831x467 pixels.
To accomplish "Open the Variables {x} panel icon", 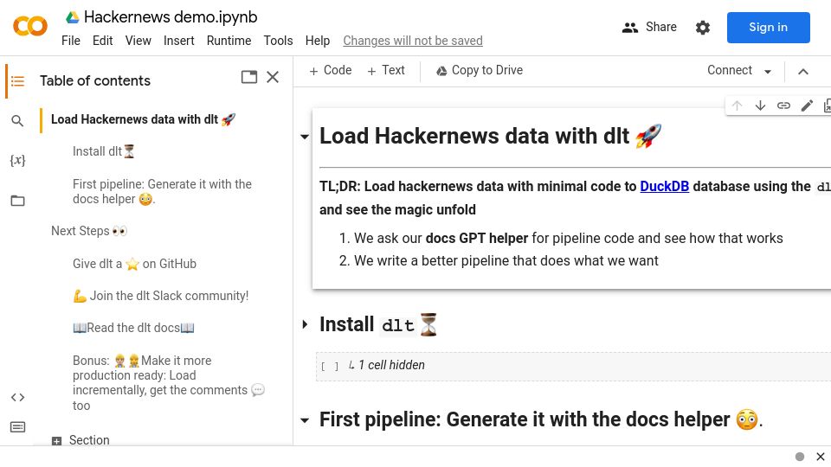I will pos(17,161).
